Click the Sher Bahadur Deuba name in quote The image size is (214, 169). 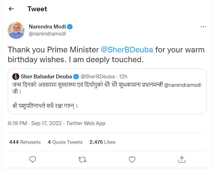click(46, 76)
